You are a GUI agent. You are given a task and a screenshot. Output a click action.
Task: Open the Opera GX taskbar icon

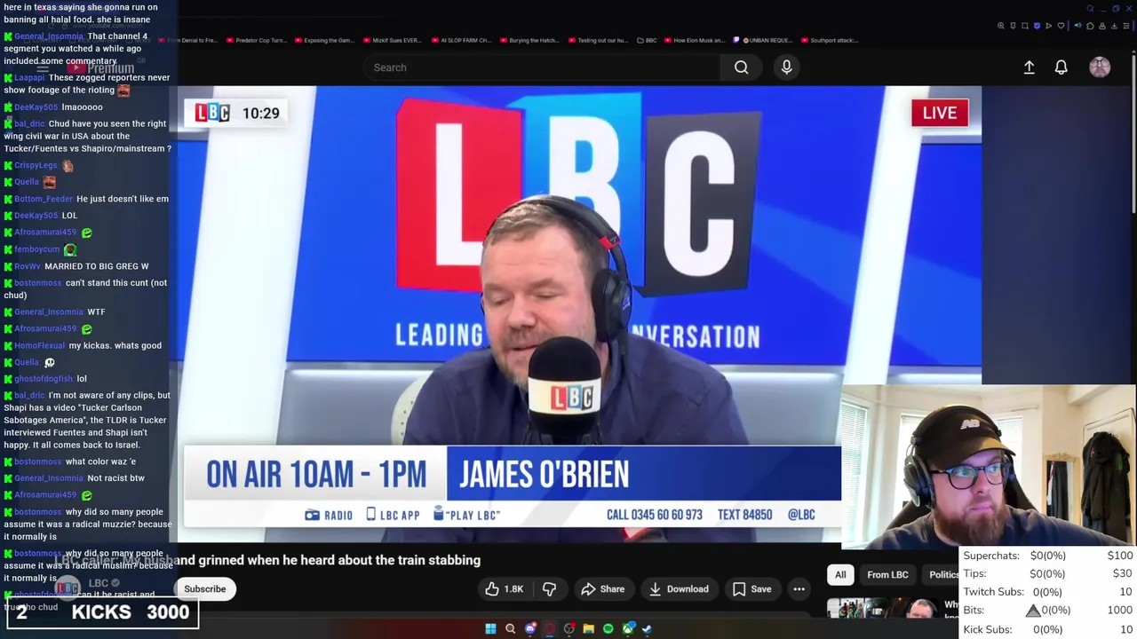tap(550, 628)
